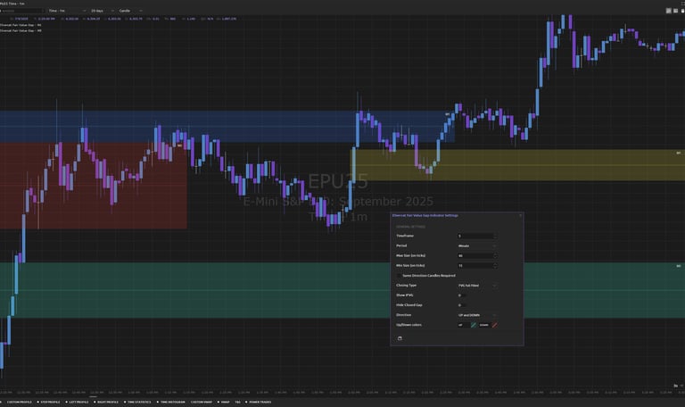Click the Min Size stepper arrows

coord(495,266)
